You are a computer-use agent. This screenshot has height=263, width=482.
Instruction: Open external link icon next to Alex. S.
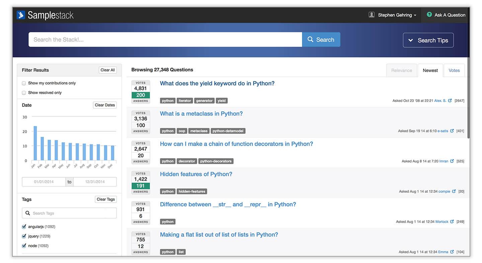click(x=450, y=101)
